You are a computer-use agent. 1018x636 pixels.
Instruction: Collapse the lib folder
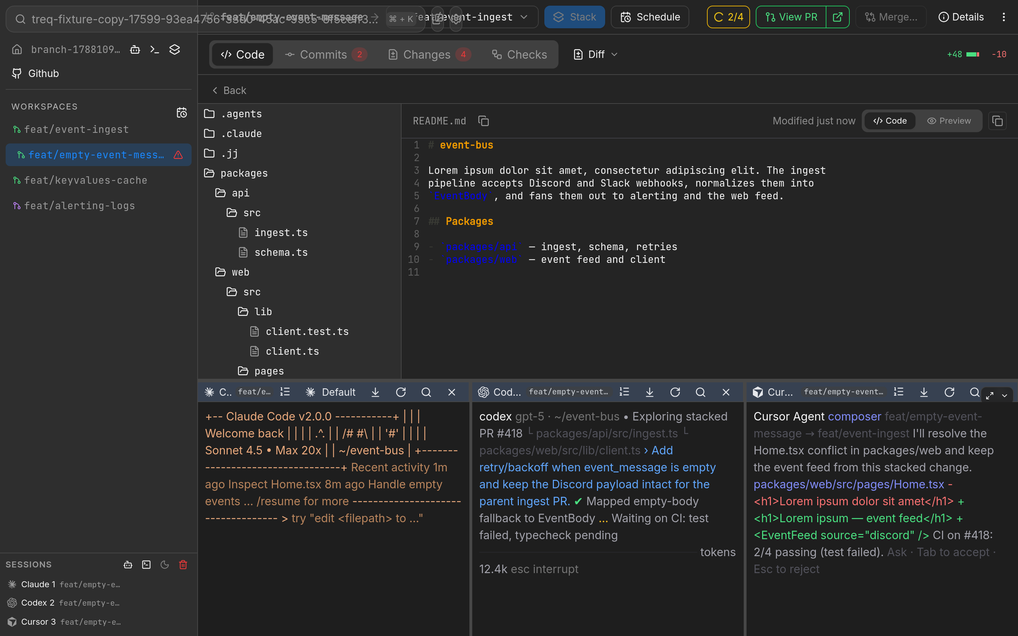(299, 311)
